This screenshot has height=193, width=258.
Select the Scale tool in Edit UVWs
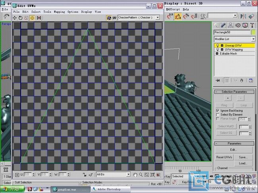[x=26, y=18]
